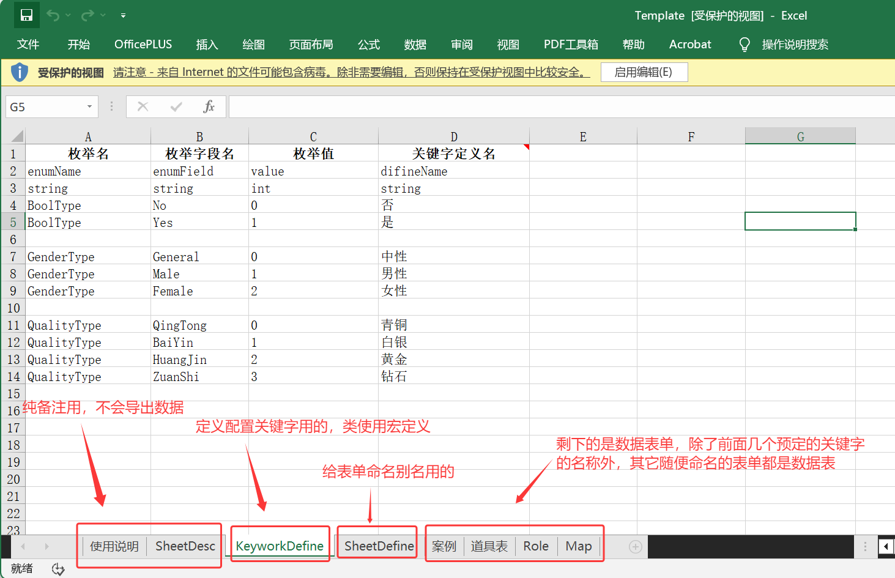The width and height of the screenshot is (895, 578).
Task: Select the cell containing 青铜
Action: 454,325
